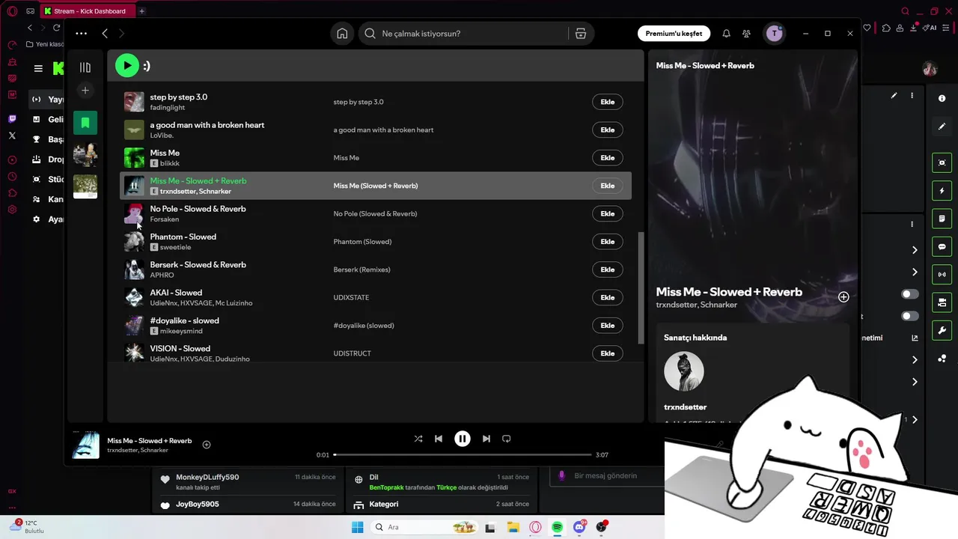The width and height of the screenshot is (958, 539).
Task: Open the Spotify profile avatar T
Action: [773, 34]
